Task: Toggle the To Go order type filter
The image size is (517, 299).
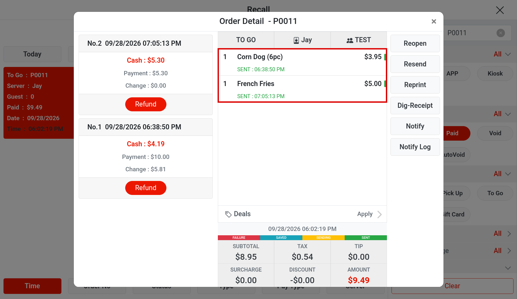Action: coord(495,193)
